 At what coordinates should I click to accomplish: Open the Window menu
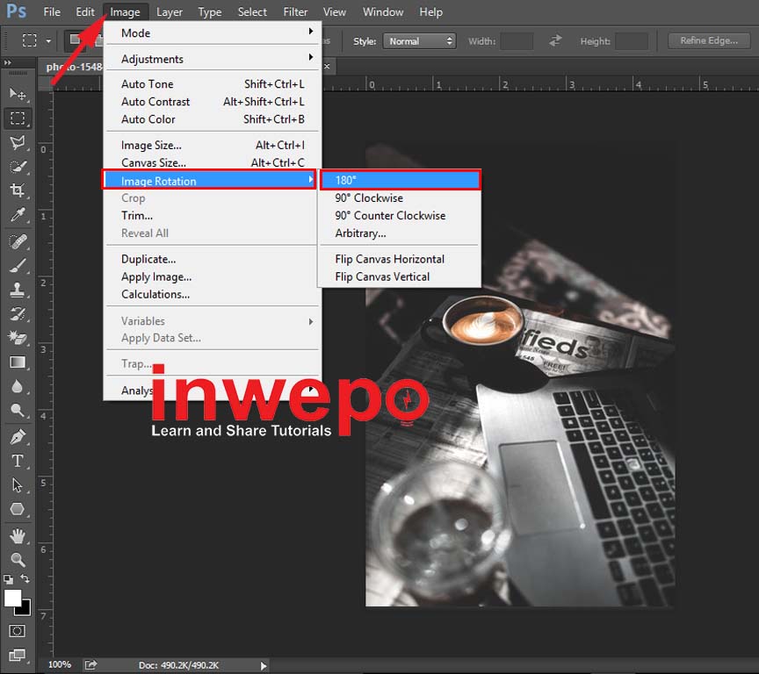[x=383, y=11]
